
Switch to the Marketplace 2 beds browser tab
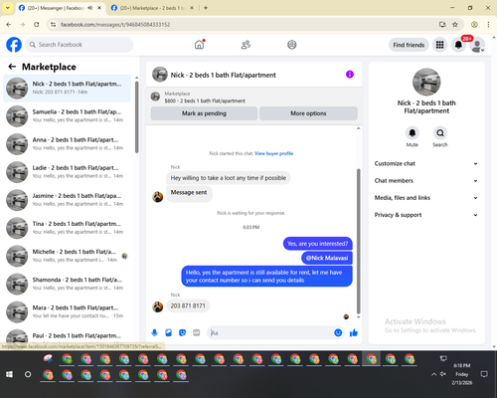tap(151, 8)
